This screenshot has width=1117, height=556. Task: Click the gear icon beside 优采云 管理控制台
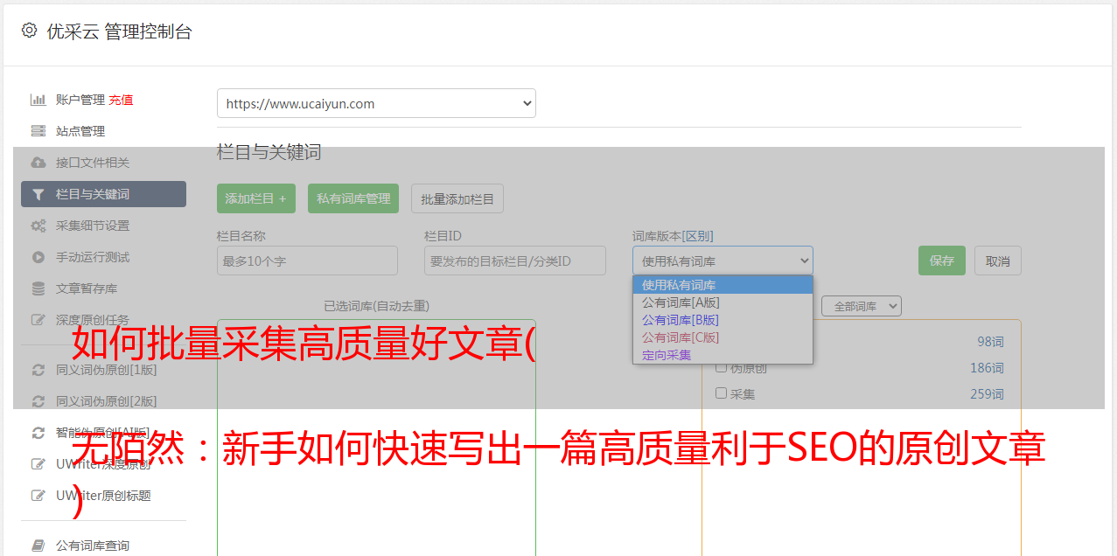[29, 31]
